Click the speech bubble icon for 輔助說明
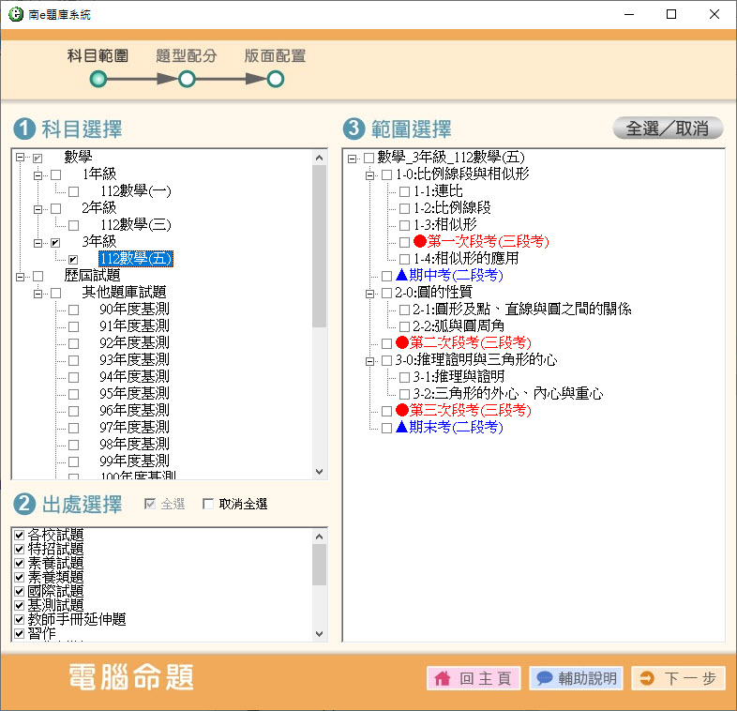This screenshot has width=737, height=711. (543, 679)
